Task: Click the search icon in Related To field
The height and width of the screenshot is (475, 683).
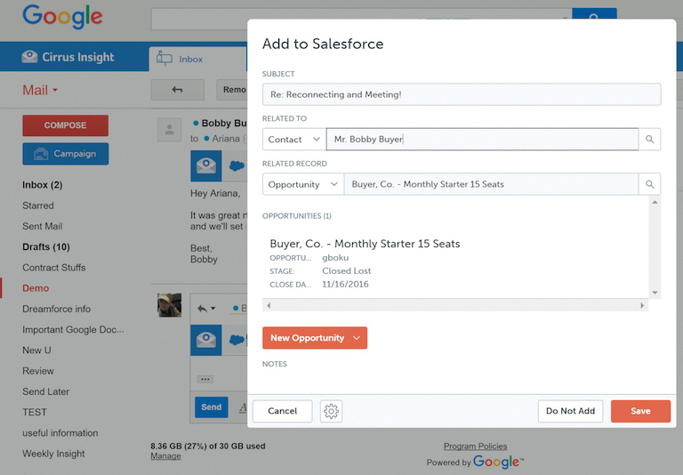Action: coord(650,140)
